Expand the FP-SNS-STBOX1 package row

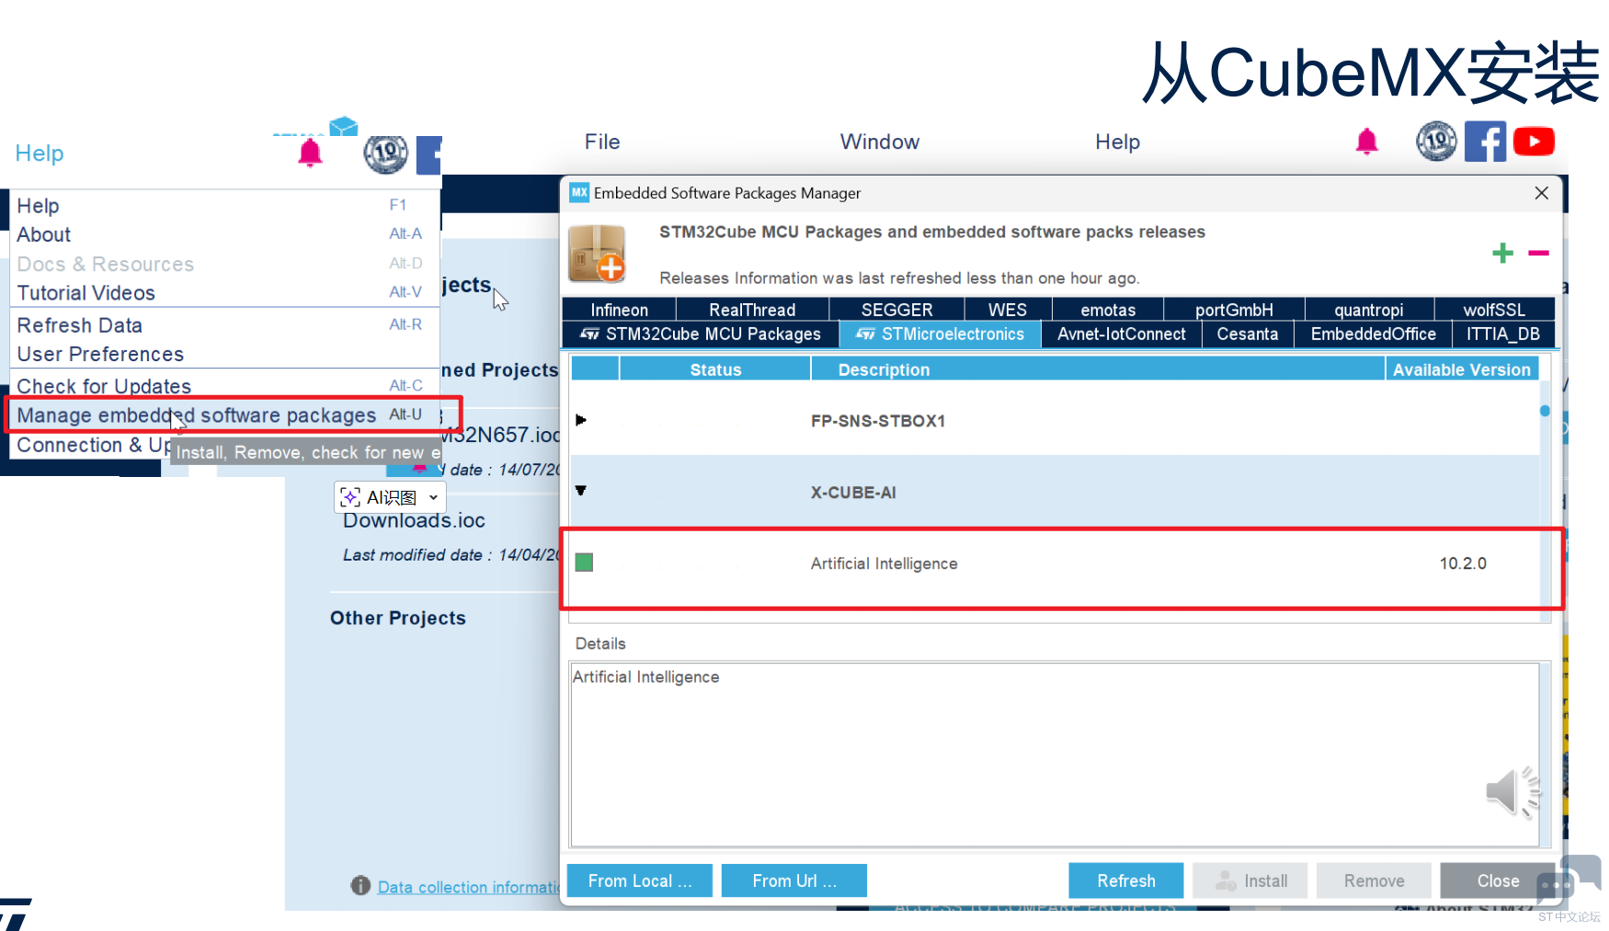pyautogui.click(x=581, y=420)
